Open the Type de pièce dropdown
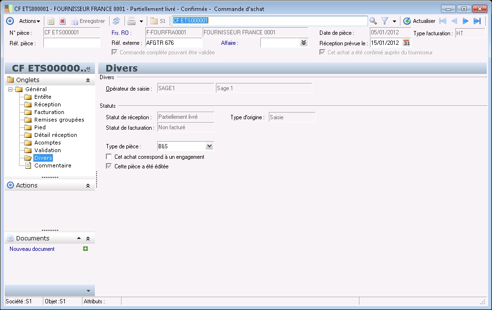Image resolution: width=492 pixels, height=310 pixels. [209, 146]
